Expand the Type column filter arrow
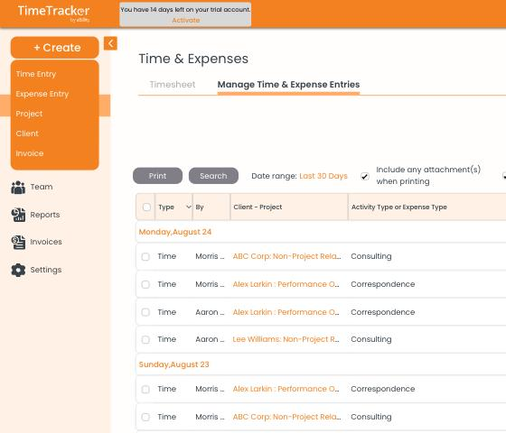Viewport: 506px width, 433px height. [189, 207]
